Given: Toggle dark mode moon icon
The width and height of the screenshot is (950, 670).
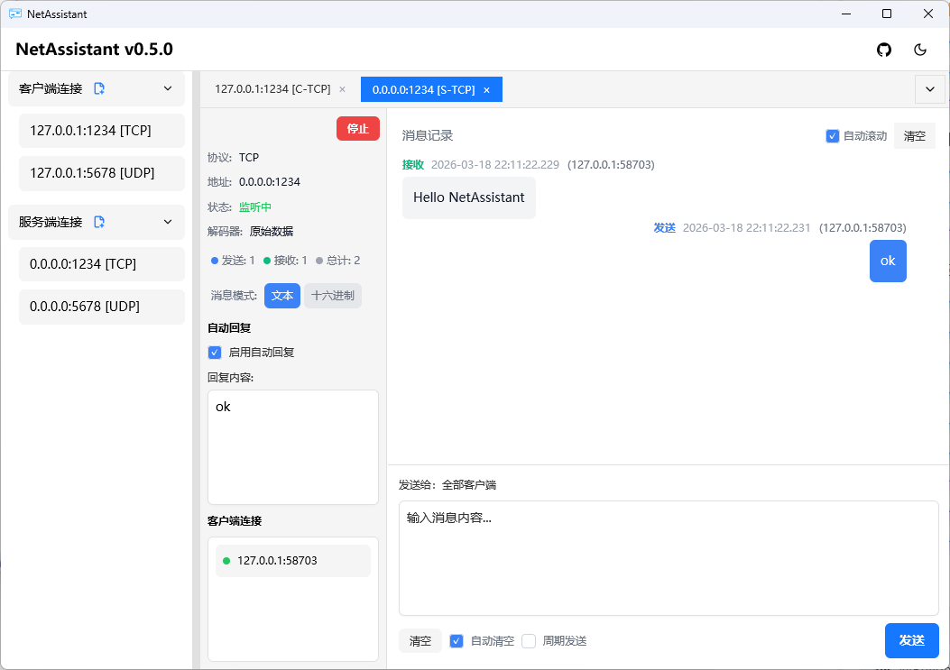Looking at the screenshot, I should pos(919,50).
